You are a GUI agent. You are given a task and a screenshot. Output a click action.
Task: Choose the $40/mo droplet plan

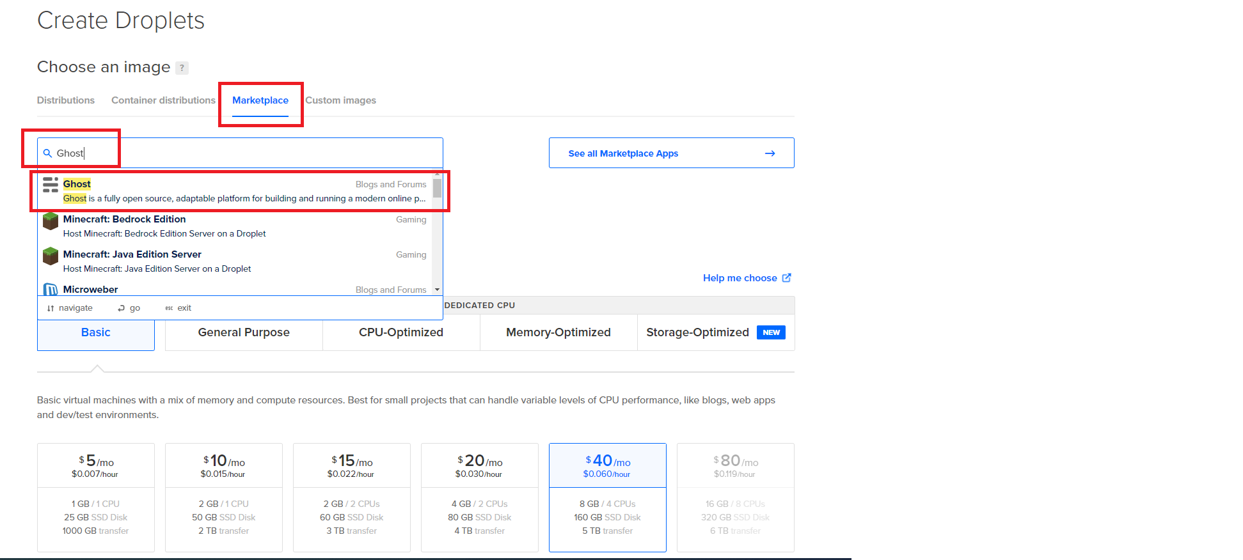[x=608, y=497]
